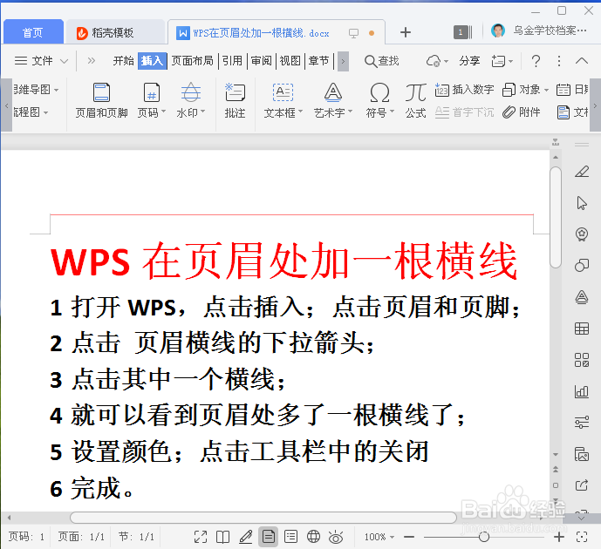Viewport: 601px width, 549px height.
Task: Click Insert Number (插入数字)
Action: [x=464, y=90]
